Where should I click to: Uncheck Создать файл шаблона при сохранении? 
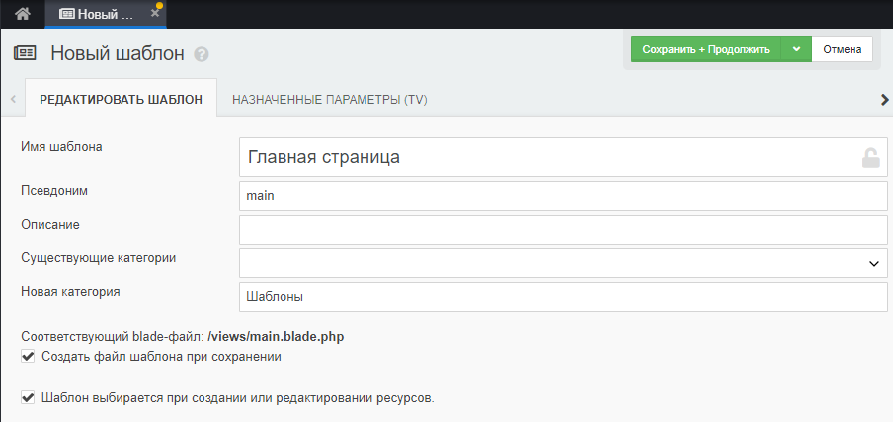coord(27,356)
